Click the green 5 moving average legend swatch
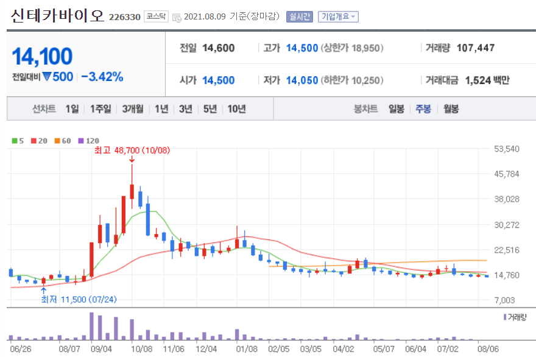Image resolution: width=536 pixels, height=357 pixels. point(15,141)
